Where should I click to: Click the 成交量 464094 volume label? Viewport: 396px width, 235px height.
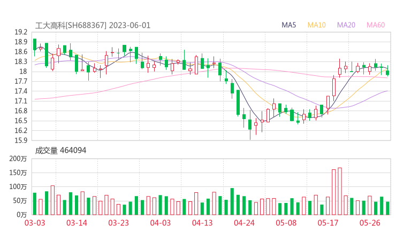[x=60, y=151]
